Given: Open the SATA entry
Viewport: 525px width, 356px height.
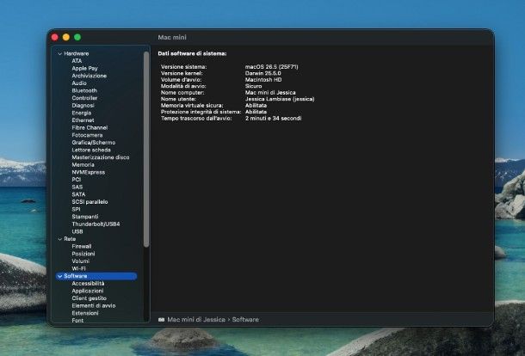Looking at the screenshot, I should click(x=78, y=194).
